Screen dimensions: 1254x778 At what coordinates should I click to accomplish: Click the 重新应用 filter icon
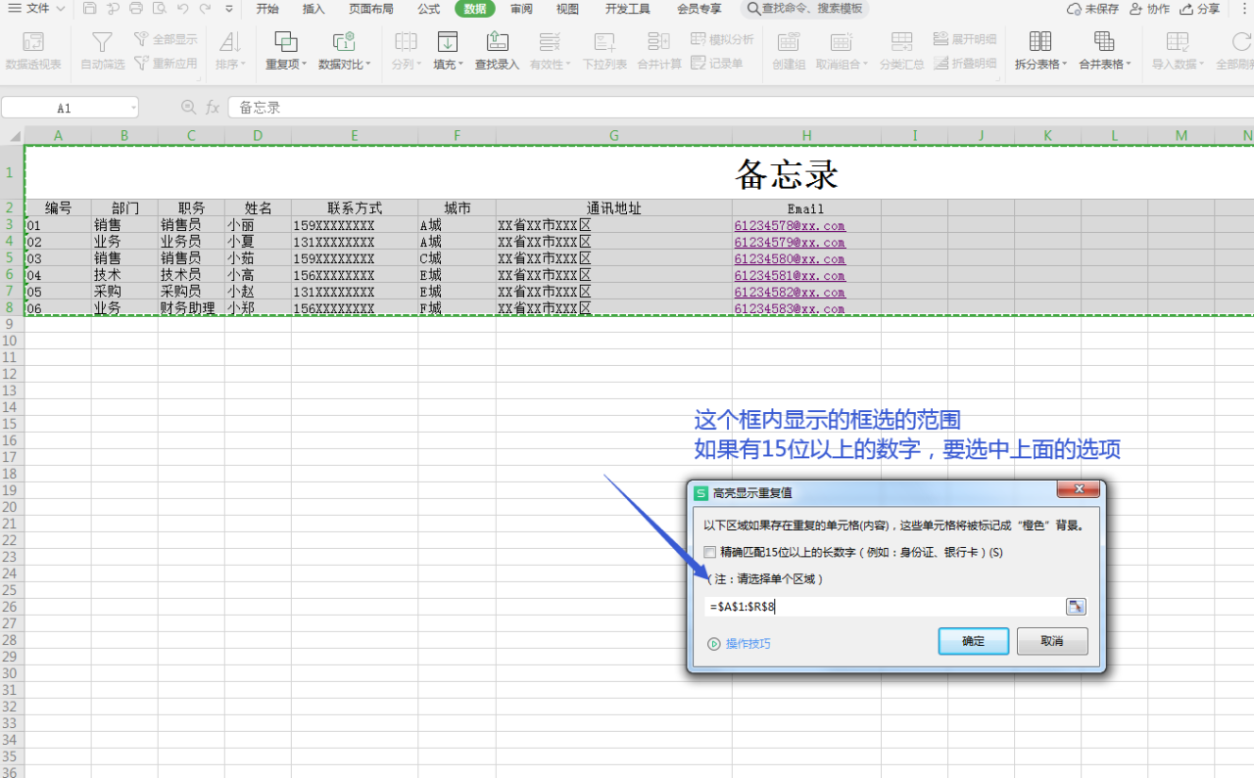141,63
